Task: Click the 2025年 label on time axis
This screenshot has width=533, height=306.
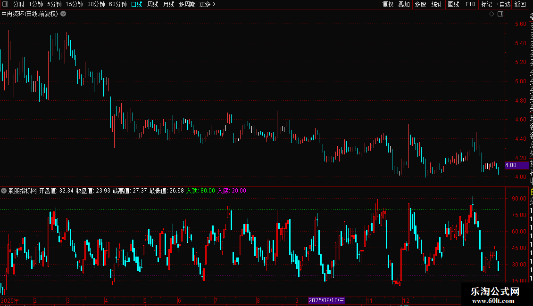Action: (10, 300)
